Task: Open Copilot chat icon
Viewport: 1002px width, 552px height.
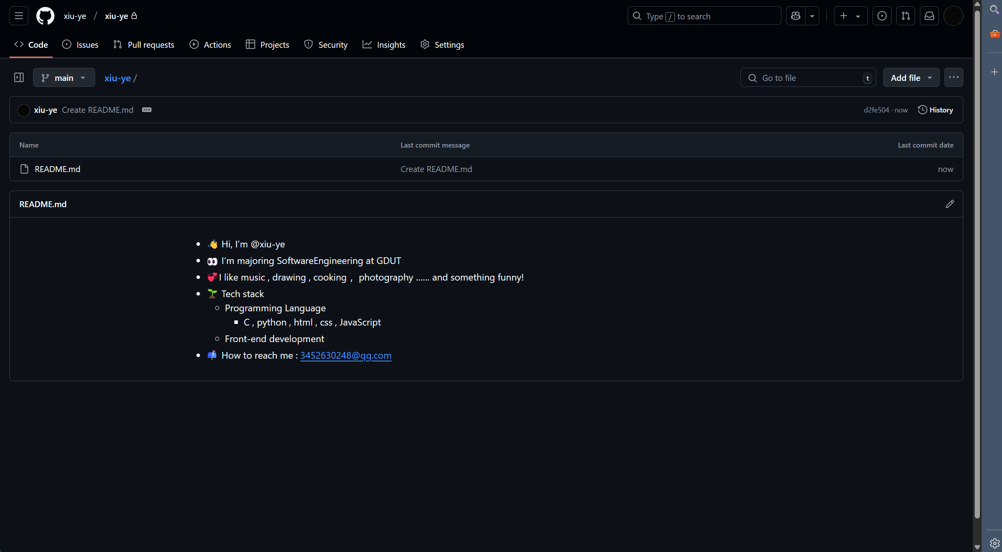Action: pos(795,16)
